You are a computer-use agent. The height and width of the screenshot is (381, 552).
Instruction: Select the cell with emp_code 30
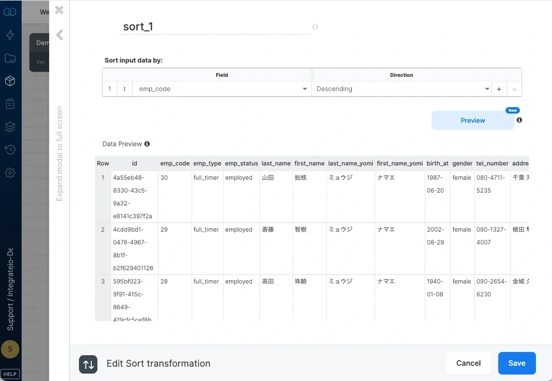tap(175, 197)
